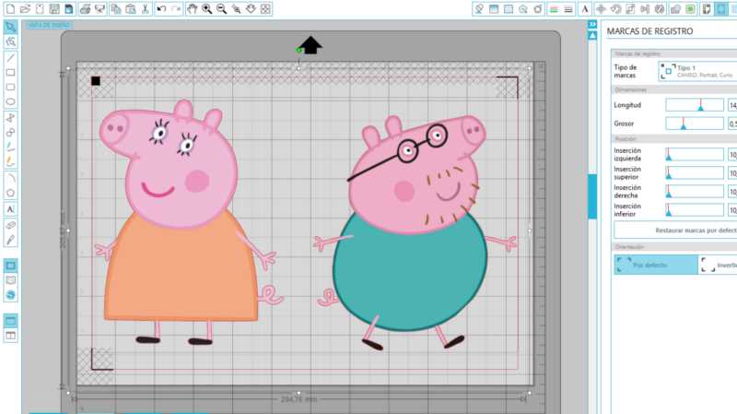Click the Grosor value field
The width and height of the screenshot is (737, 414).
pos(732,124)
